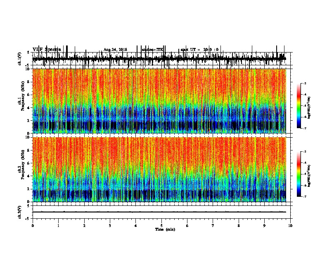Select the ch.2 "Frequency (kHz)" axis label
This screenshot has width=327, height=253.
(23, 165)
